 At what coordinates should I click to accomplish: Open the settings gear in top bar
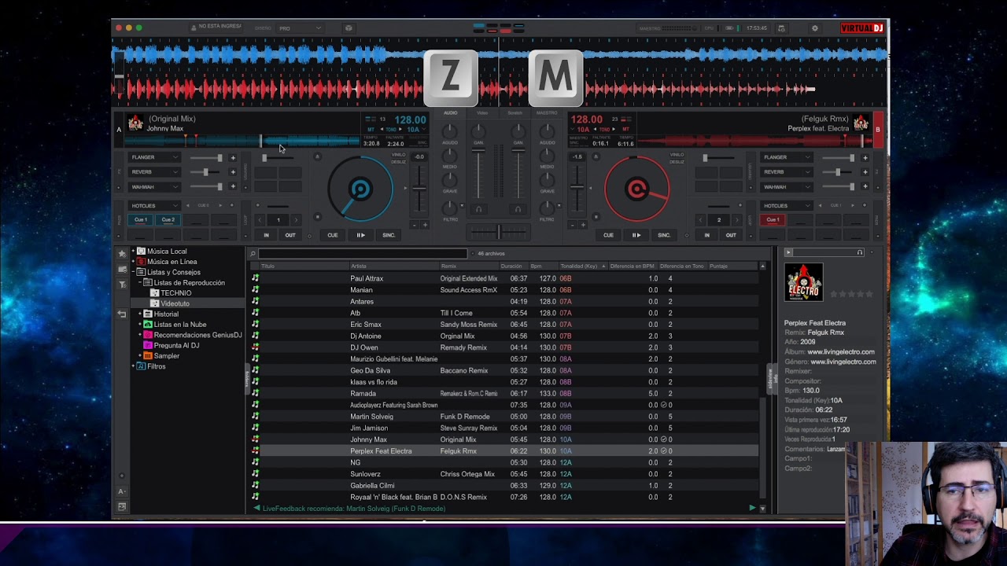coord(814,28)
